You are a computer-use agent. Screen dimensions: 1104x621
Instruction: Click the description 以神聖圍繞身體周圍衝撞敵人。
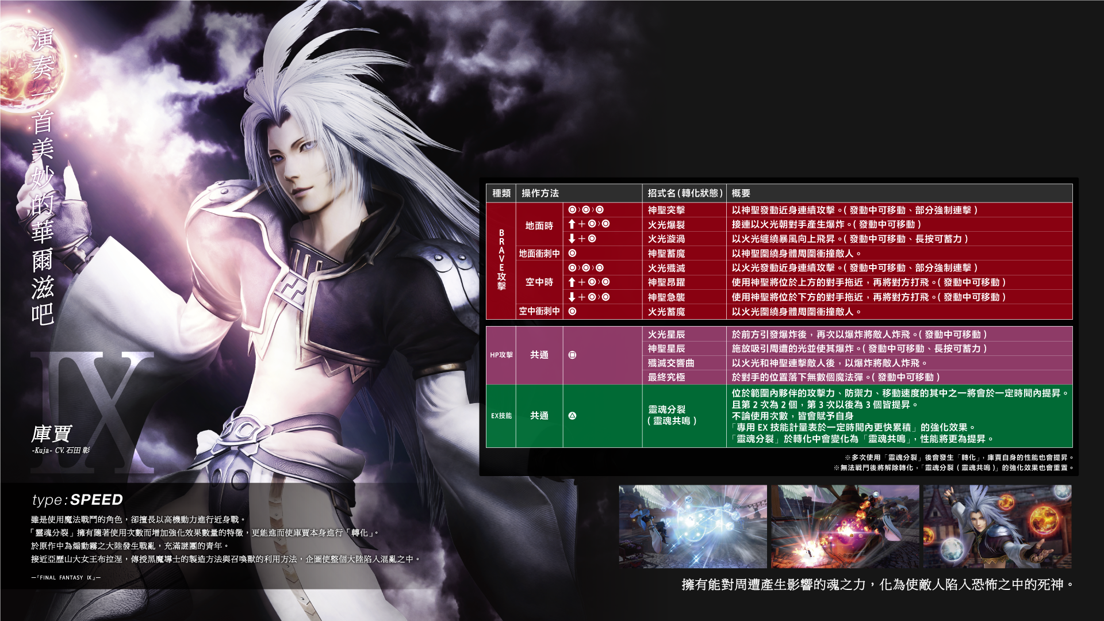tap(796, 253)
